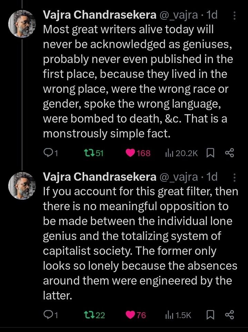Viewport: 248px width, 332px height.
Task: Bookmark the "great filter" tweet
Action: (x=210, y=315)
